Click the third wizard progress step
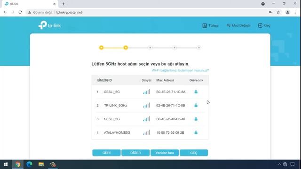 click(150, 47)
